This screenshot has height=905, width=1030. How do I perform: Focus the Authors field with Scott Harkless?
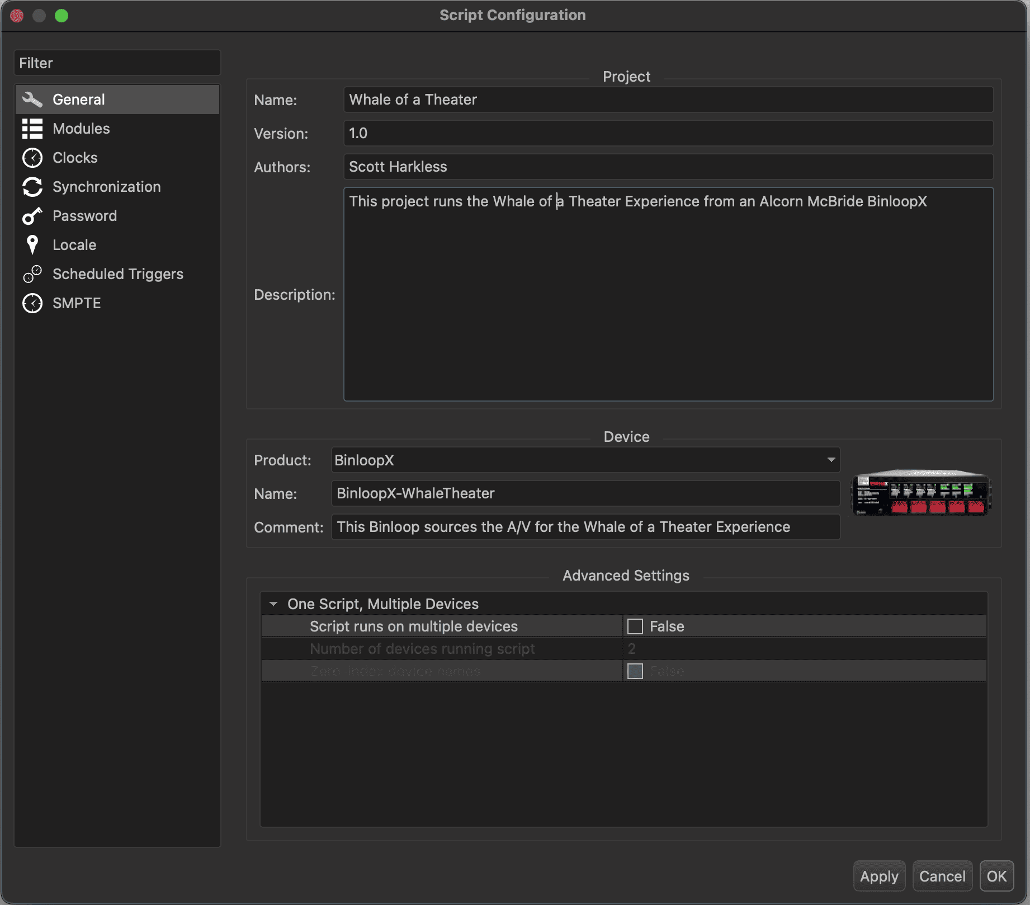pos(668,167)
